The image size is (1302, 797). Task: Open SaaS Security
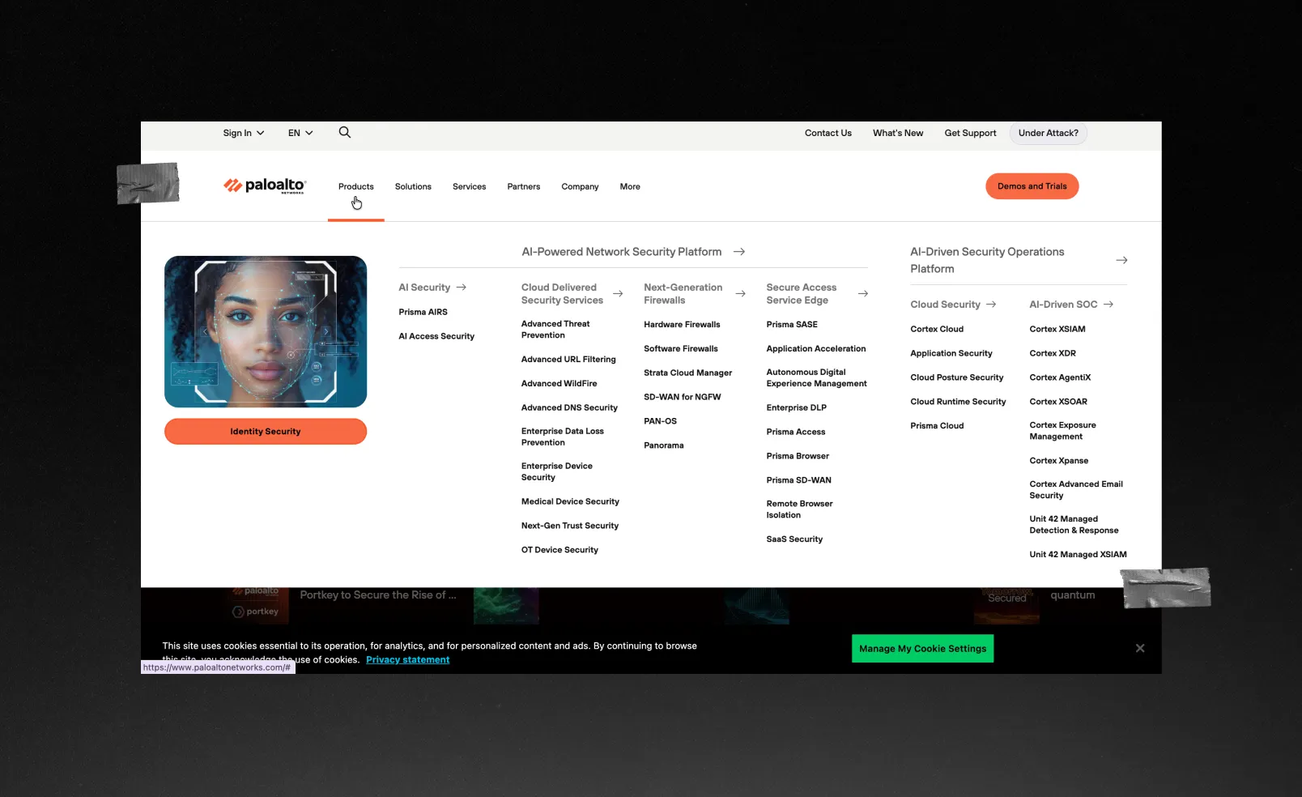tap(794, 539)
